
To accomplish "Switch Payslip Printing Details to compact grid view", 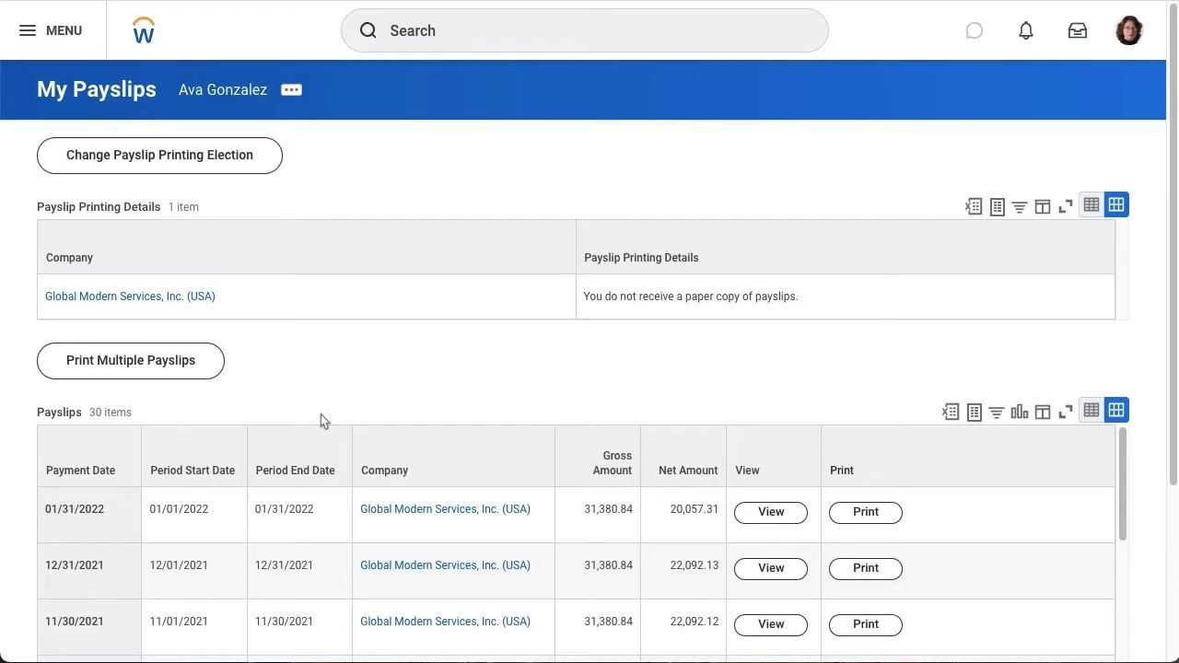I will pos(1091,204).
